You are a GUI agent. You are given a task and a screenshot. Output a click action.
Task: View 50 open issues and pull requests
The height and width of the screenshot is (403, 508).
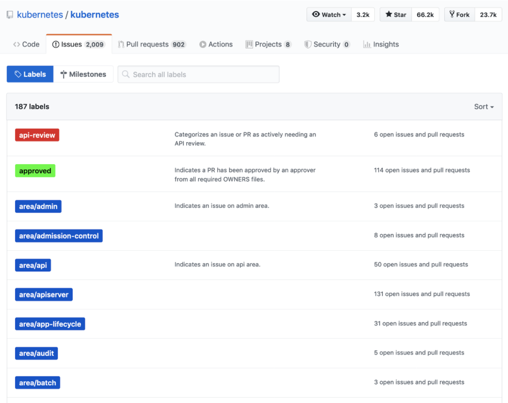pyautogui.click(x=421, y=264)
